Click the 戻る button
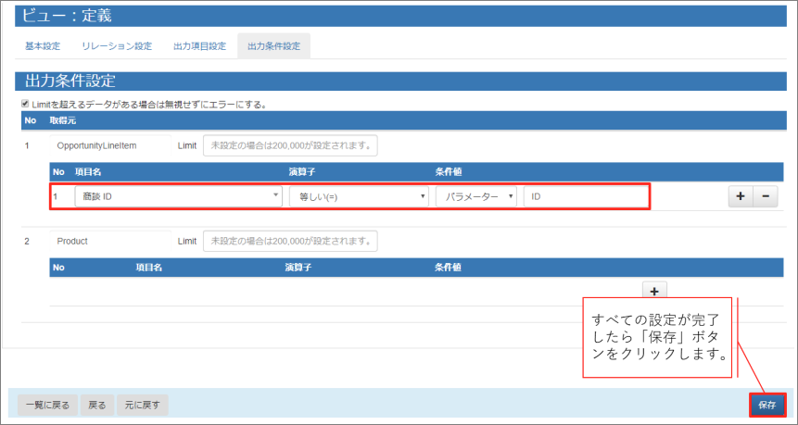 [96, 405]
